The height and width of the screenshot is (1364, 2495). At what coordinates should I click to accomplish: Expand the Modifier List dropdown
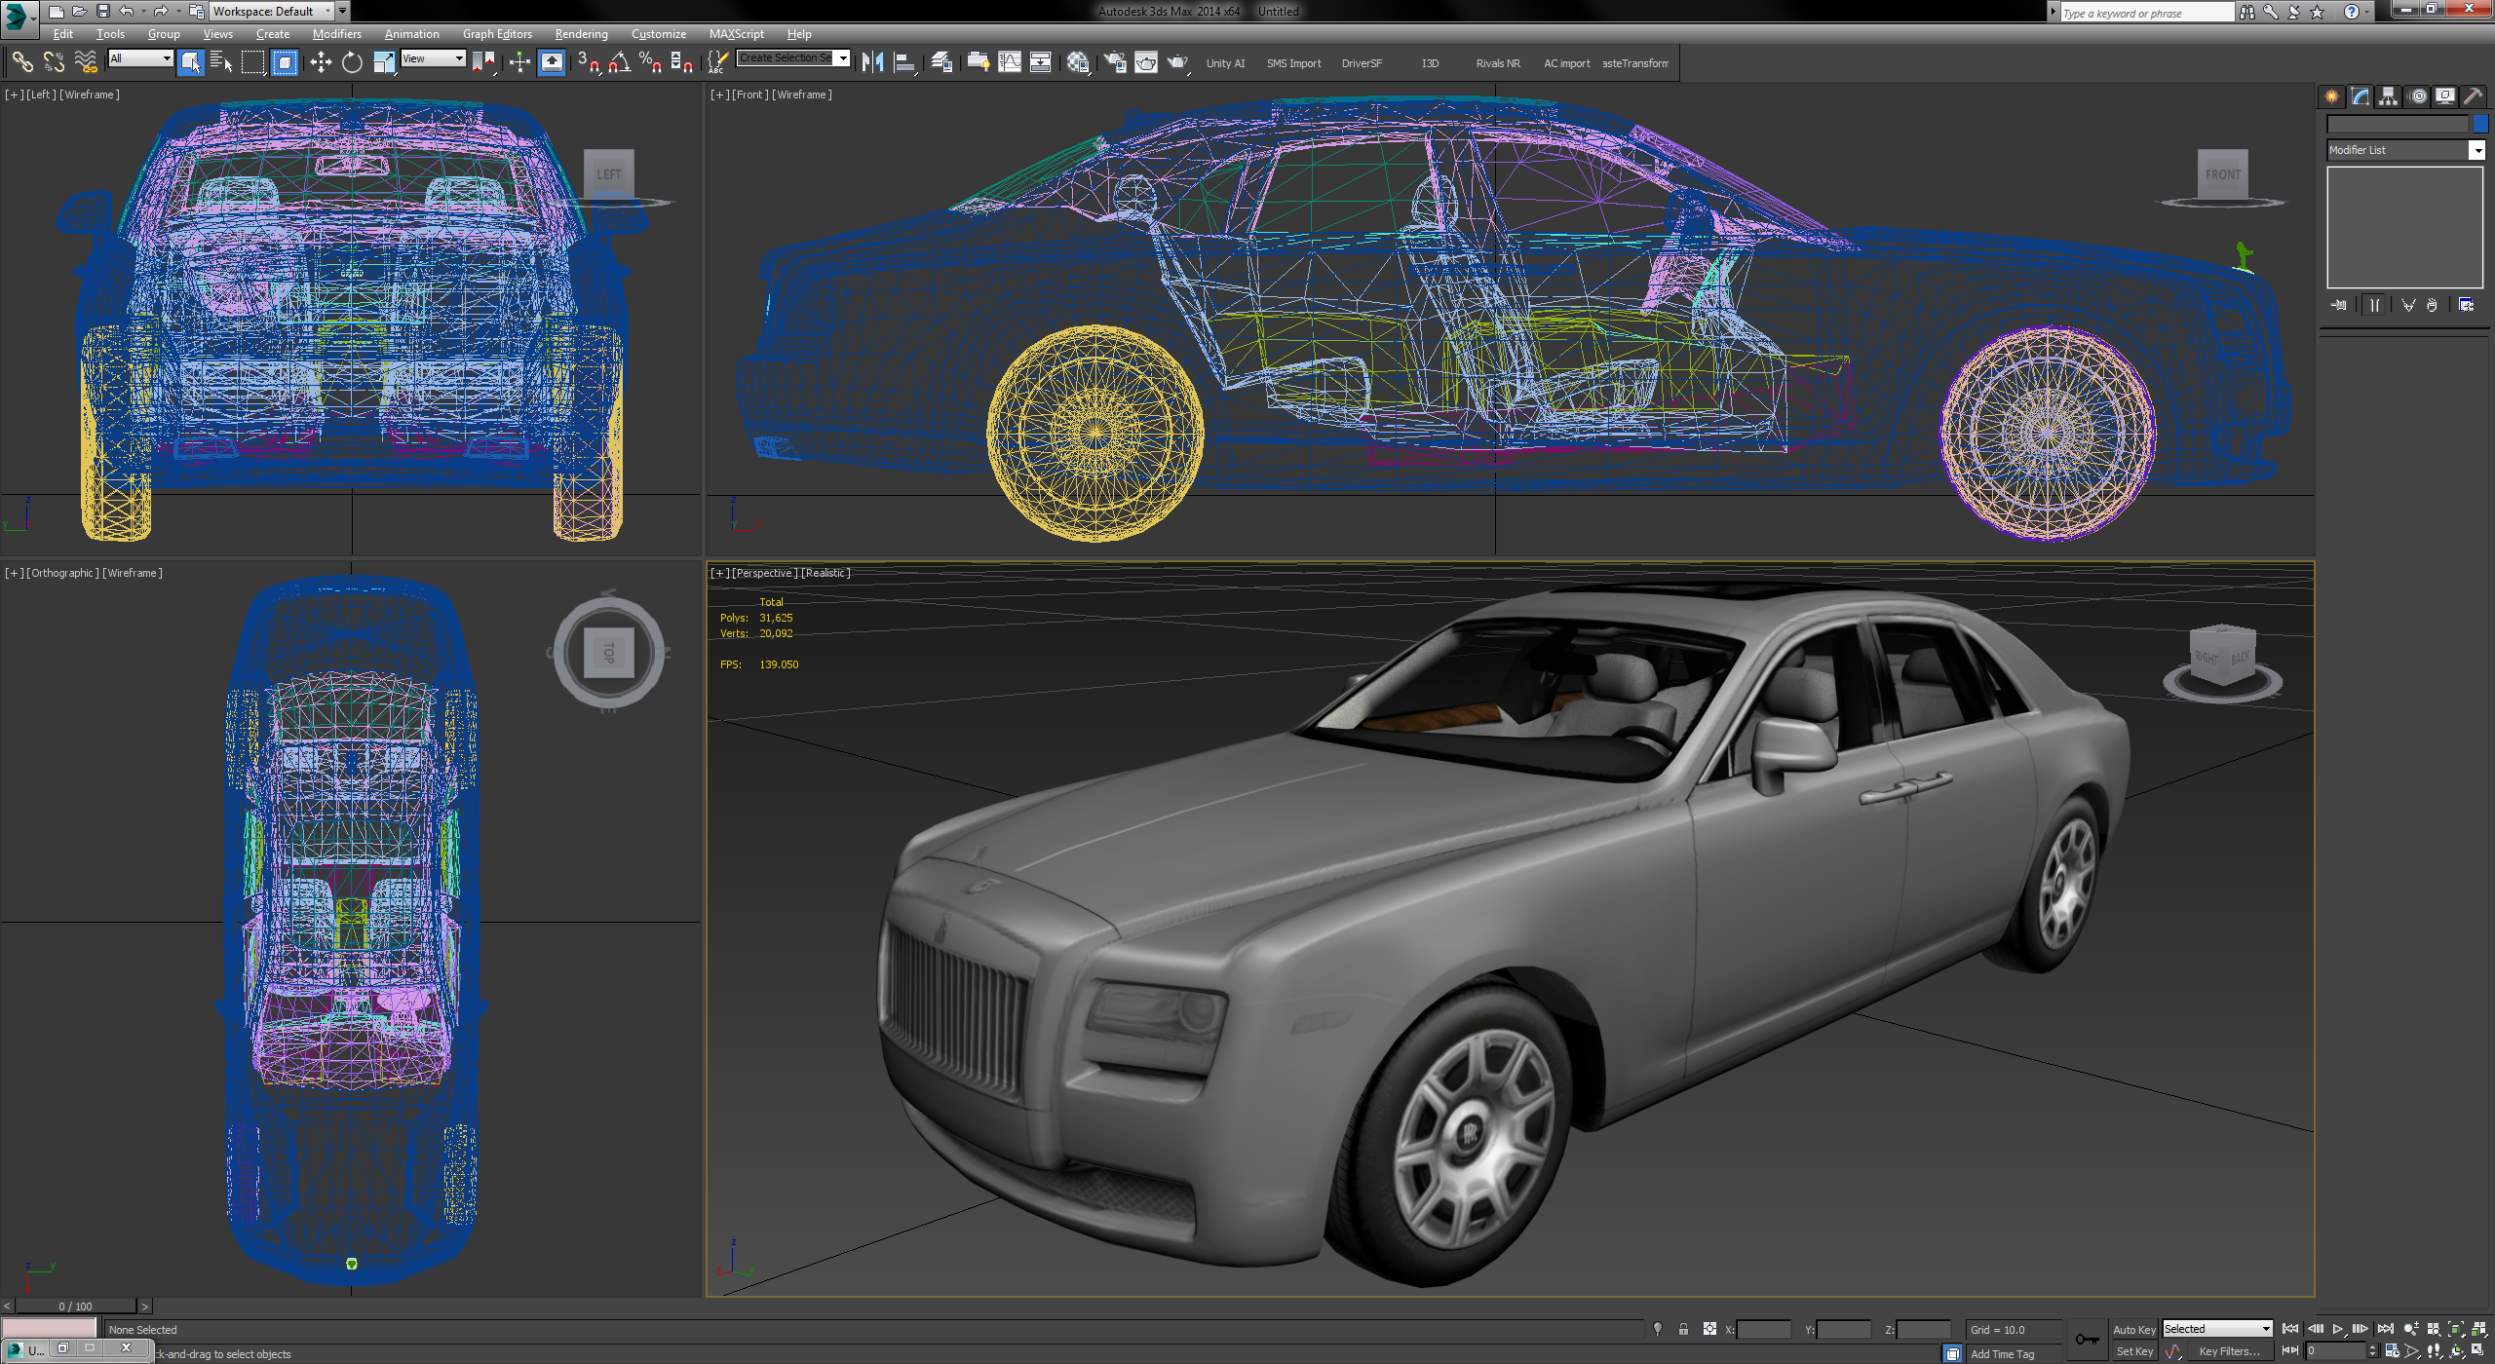coord(2476,150)
